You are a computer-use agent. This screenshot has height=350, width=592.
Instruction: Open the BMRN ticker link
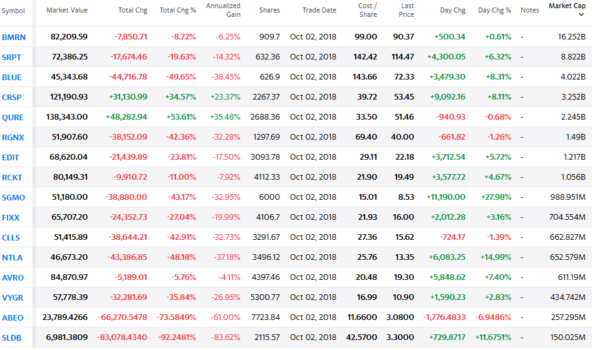14,38
